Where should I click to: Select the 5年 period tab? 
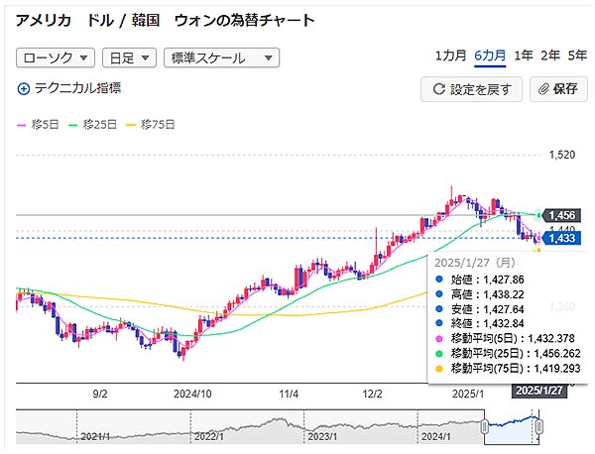[x=577, y=57]
